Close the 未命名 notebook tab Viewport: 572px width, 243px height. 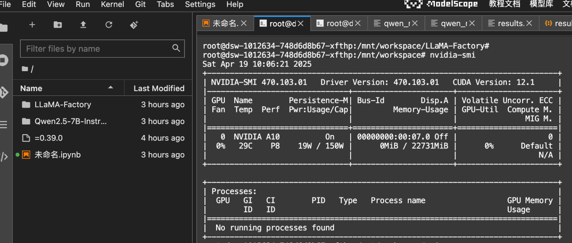point(244,23)
